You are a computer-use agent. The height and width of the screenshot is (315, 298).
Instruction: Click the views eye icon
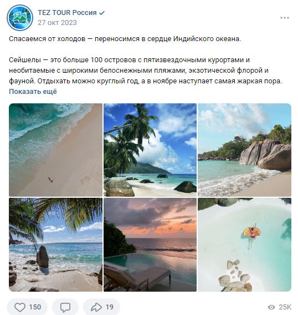click(x=271, y=307)
